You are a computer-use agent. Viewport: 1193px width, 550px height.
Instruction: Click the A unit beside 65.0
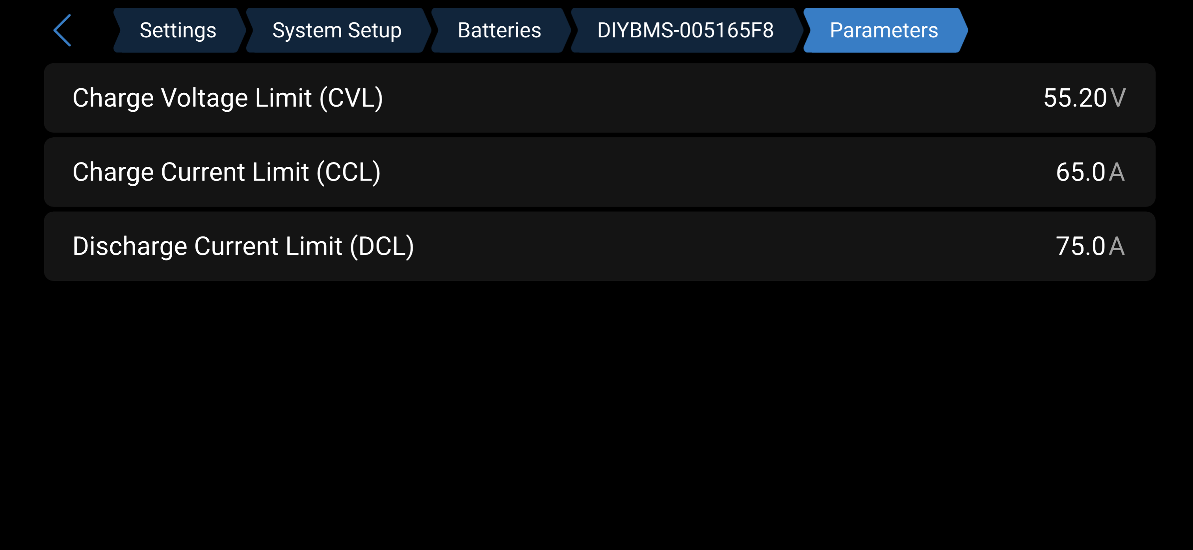[1117, 172]
